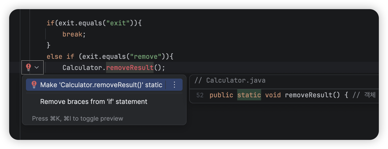
Task: Click the 'Press ⌘K, ⌘I to toggle preview' hint
Action: click(x=78, y=118)
